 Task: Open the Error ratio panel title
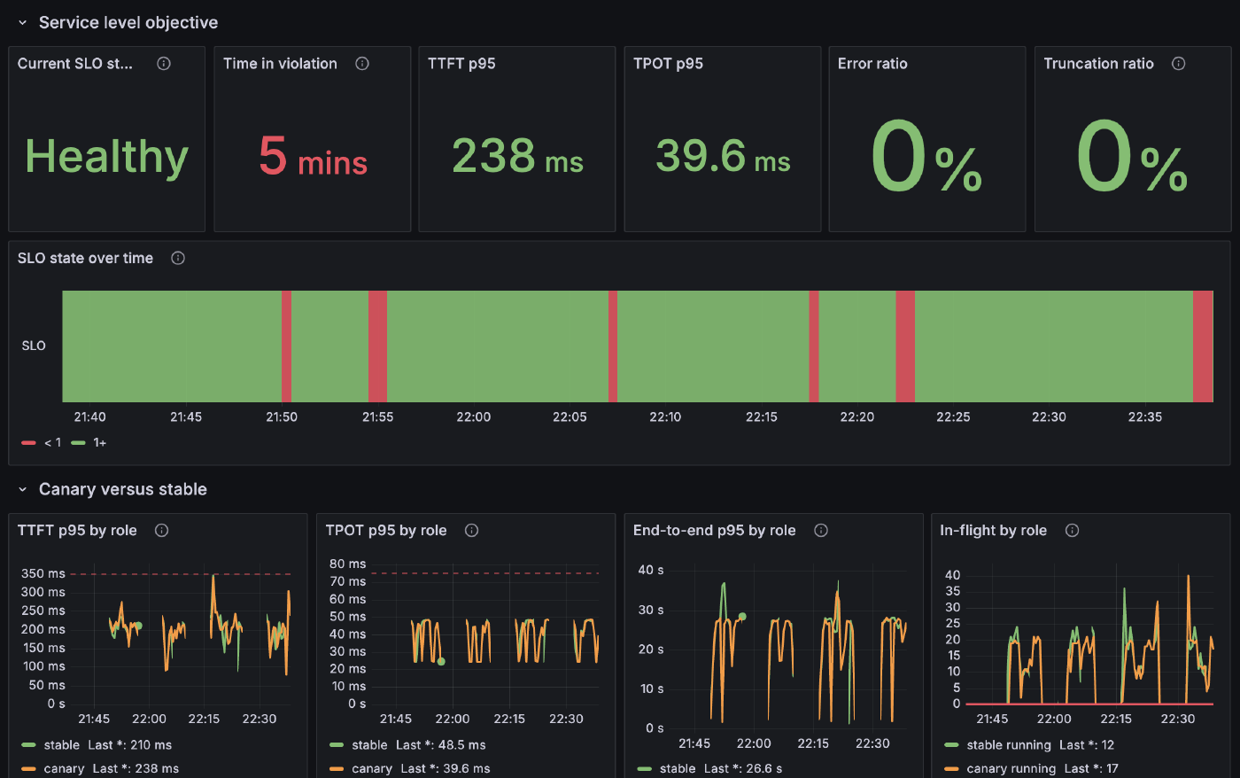[872, 64]
